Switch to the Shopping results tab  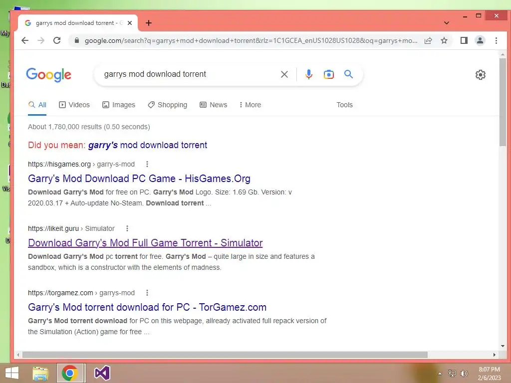point(168,105)
